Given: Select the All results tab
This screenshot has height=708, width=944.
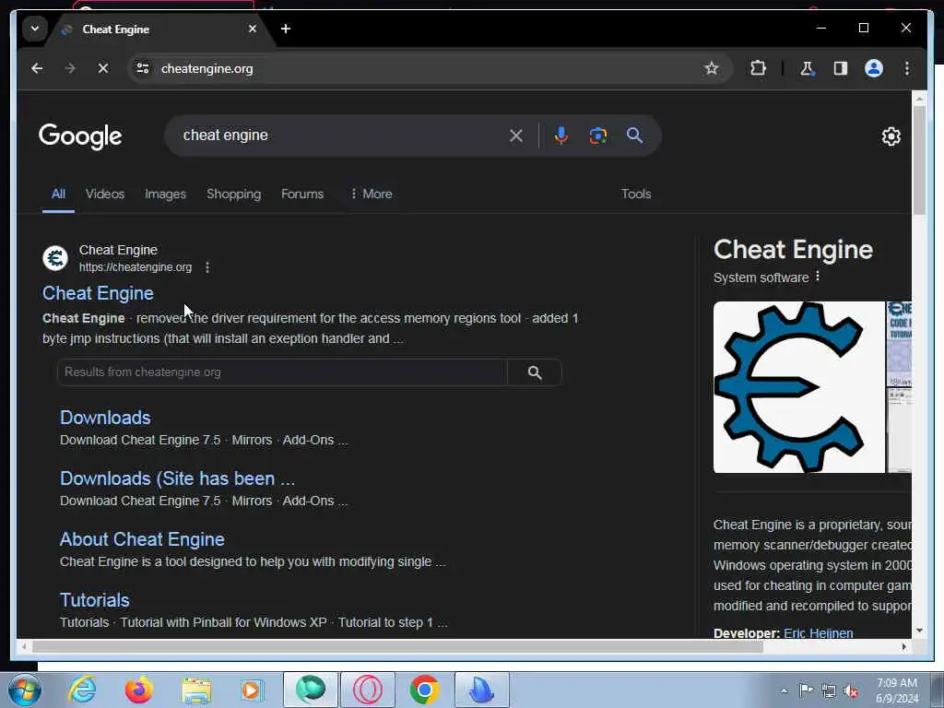Looking at the screenshot, I should point(58,194).
